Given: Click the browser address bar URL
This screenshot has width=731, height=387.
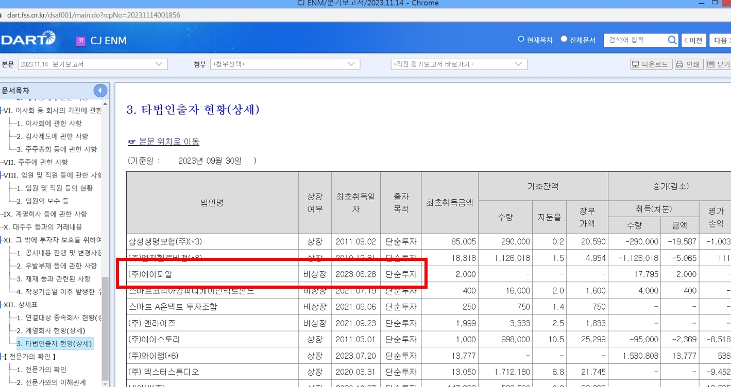Looking at the screenshot, I should coord(94,15).
